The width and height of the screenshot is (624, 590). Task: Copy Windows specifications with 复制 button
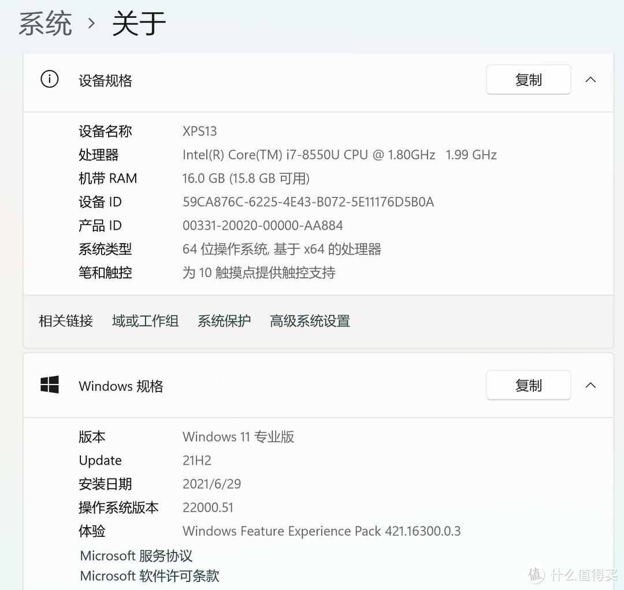[x=529, y=385]
